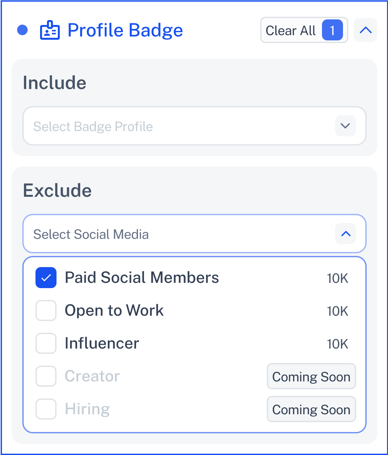Image resolution: width=388 pixels, height=455 pixels.
Task: Click the blue filter count badge showing 1
Action: click(332, 30)
